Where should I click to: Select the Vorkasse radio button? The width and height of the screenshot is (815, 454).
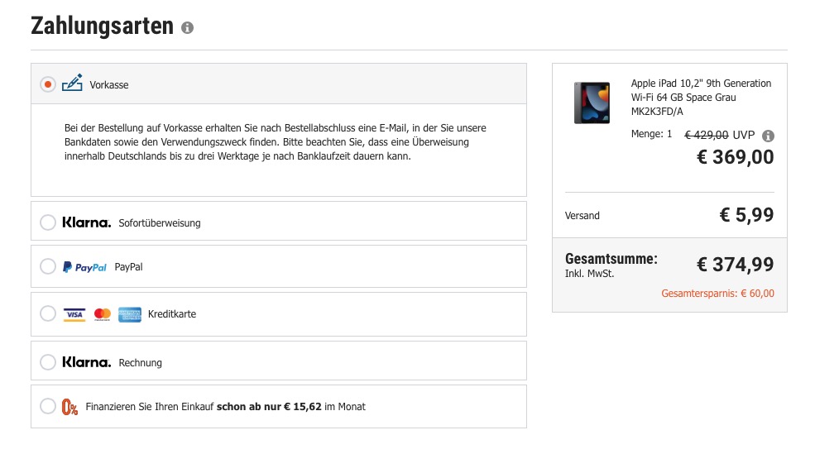click(x=48, y=84)
